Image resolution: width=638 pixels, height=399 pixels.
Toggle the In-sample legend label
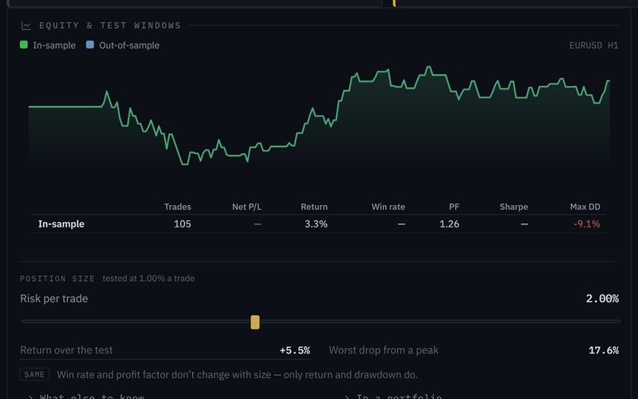[x=54, y=45]
